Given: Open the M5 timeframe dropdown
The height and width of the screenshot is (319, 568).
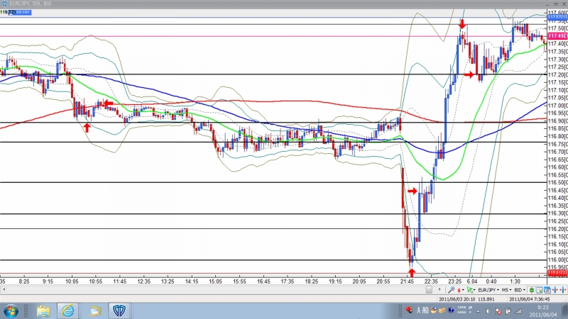Looking at the screenshot, I should 506,290.
